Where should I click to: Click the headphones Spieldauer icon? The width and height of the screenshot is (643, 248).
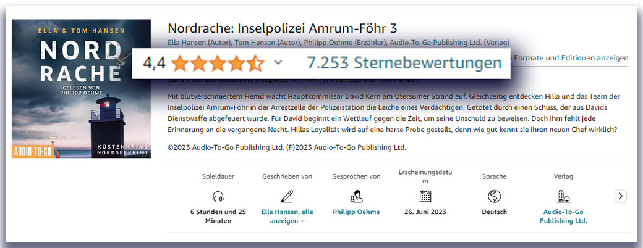click(218, 196)
